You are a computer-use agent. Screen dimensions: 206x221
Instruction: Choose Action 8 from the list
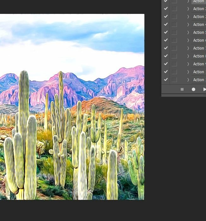(x=199, y=56)
